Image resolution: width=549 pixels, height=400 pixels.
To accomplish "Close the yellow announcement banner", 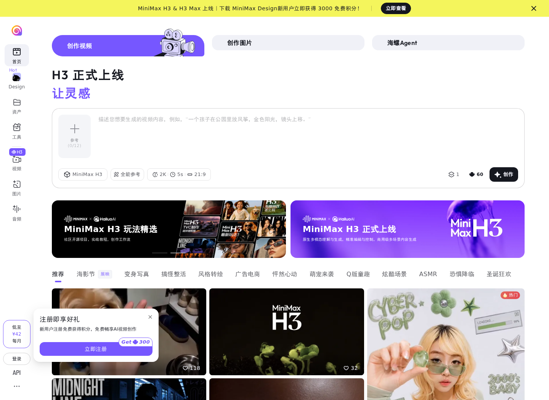I will (x=534, y=8).
